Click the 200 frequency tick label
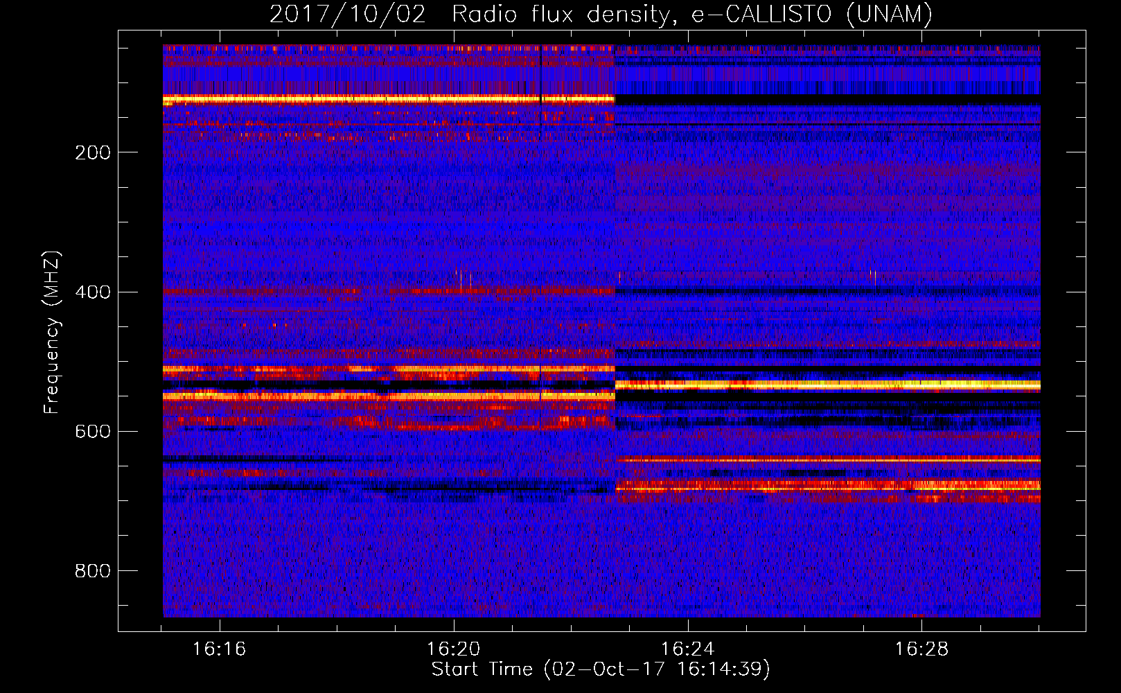Image resolution: width=1121 pixels, height=693 pixels. [93, 152]
